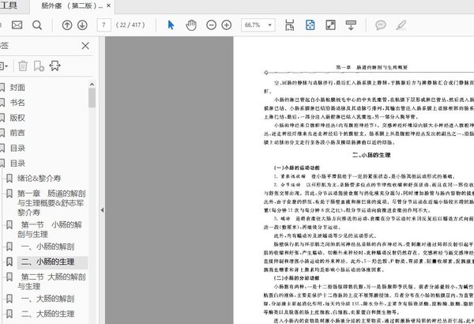The width and height of the screenshot is (474, 324).
Task: Click the page count (22 / 417)
Action: pyautogui.click(x=130, y=25)
